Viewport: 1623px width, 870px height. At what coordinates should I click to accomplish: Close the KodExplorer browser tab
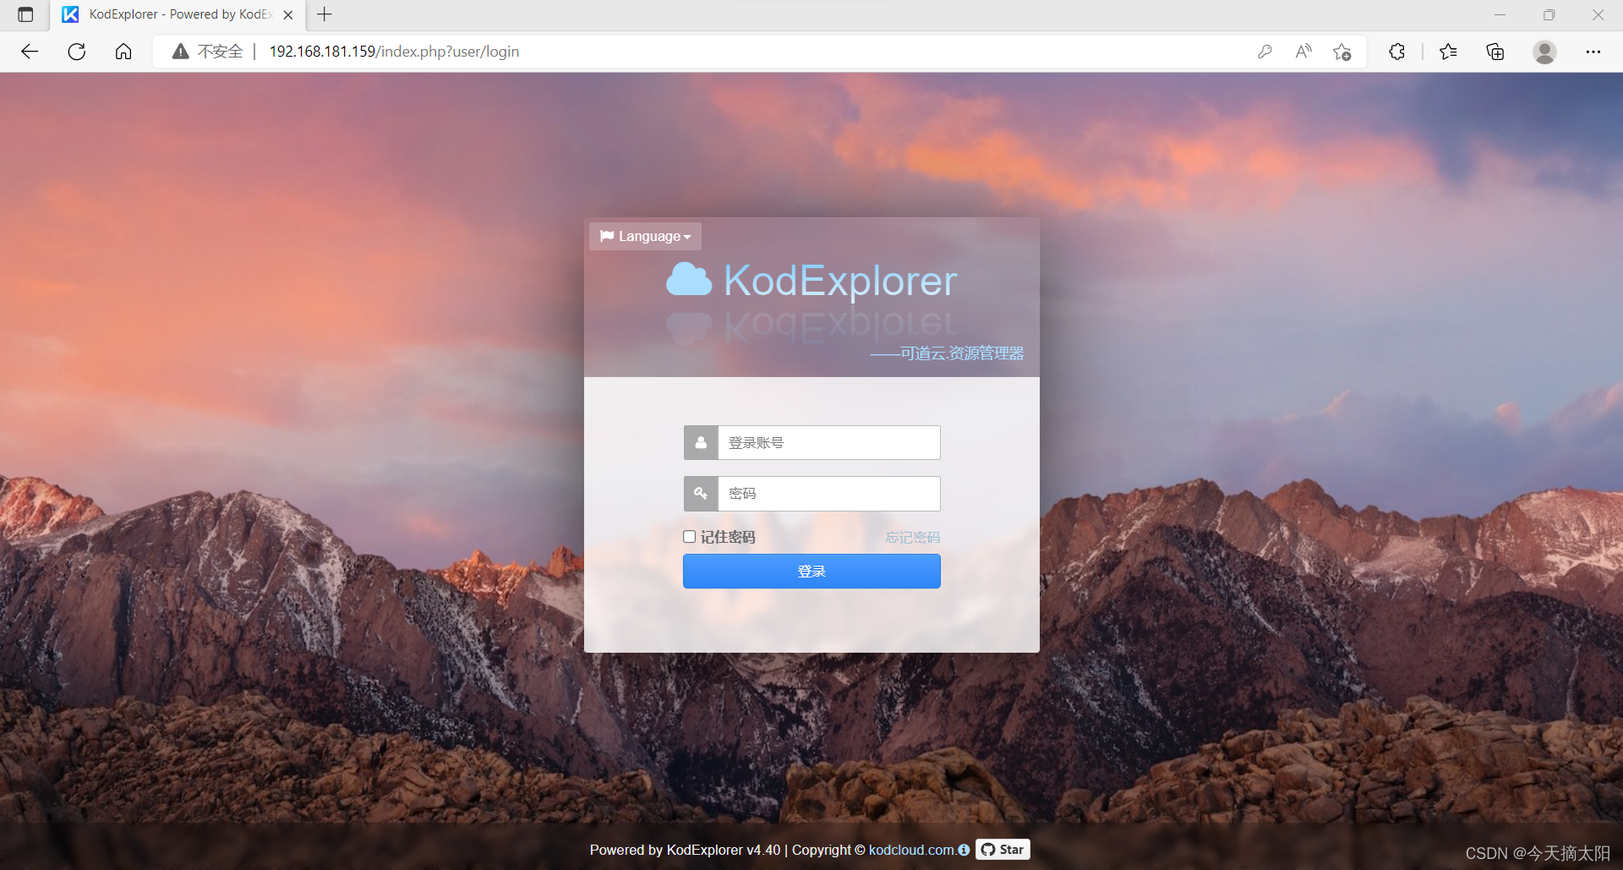click(288, 14)
